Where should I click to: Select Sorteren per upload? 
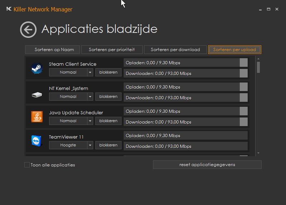[235, 50]
